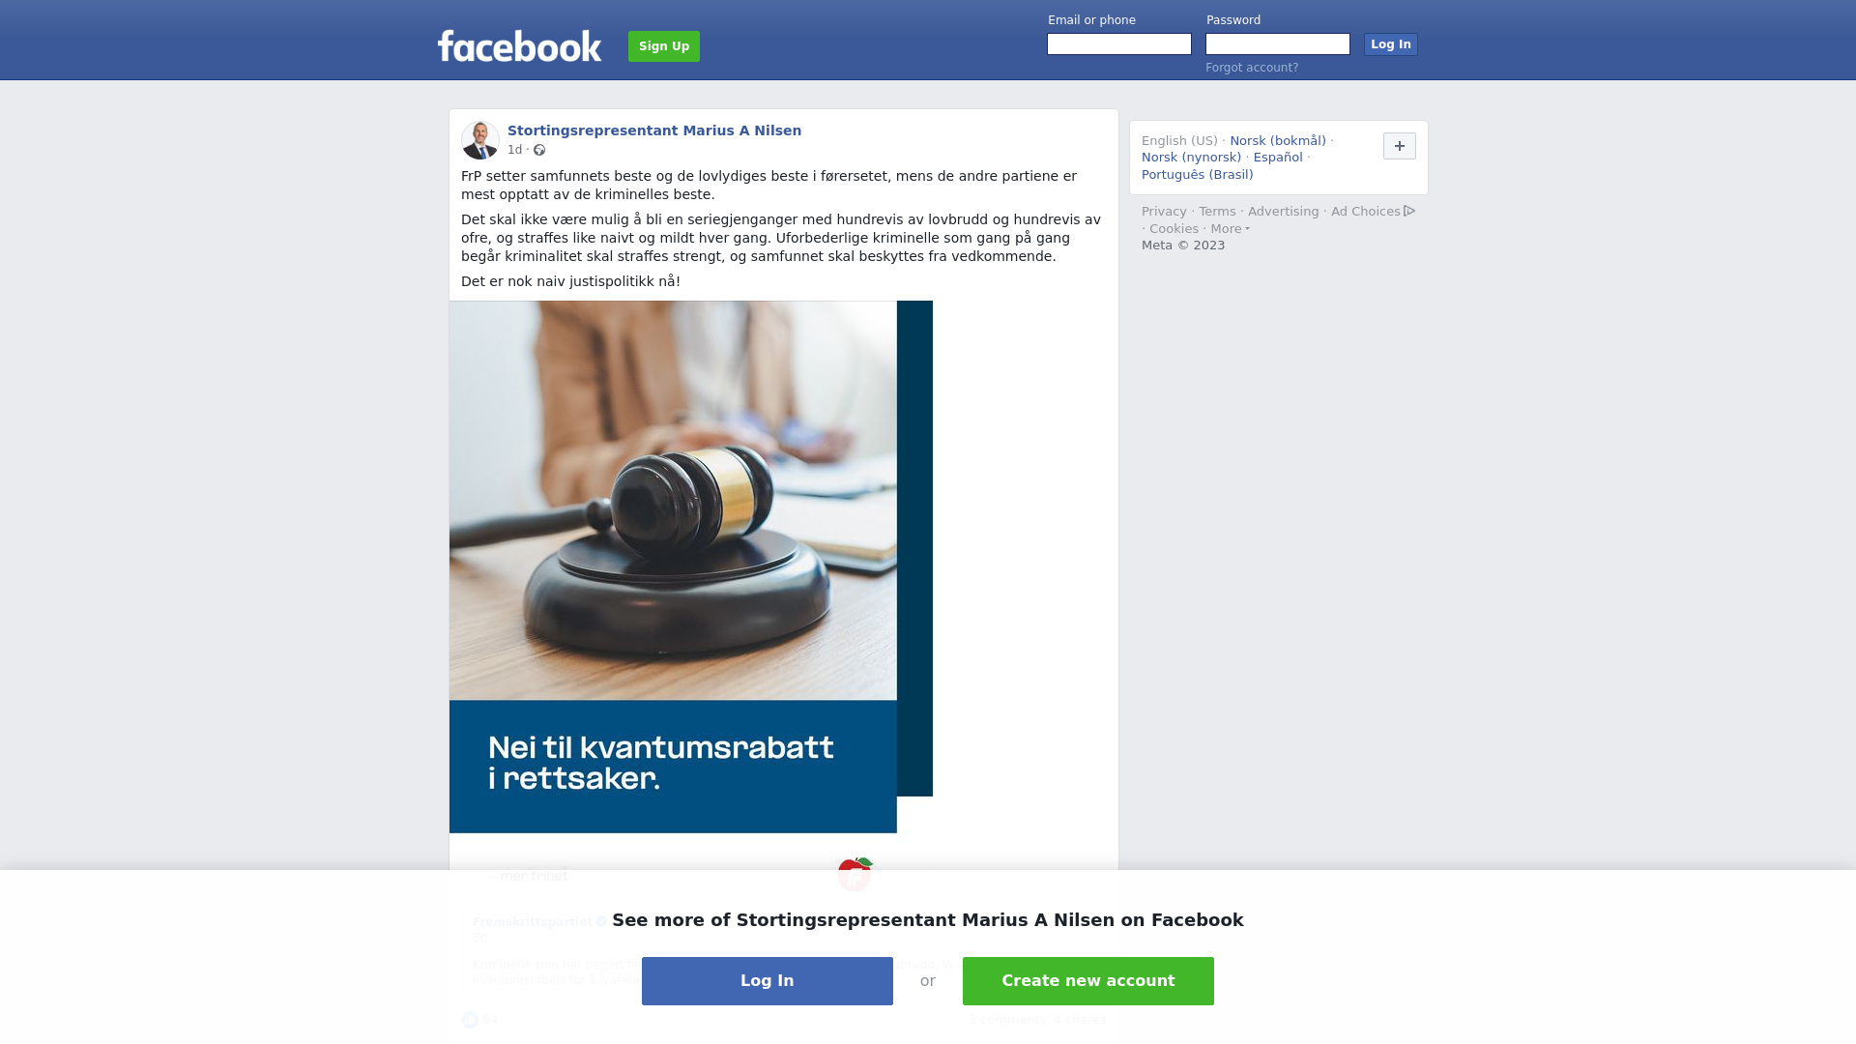
Task: Select Português (Brasil) language
Action: 1197,175
